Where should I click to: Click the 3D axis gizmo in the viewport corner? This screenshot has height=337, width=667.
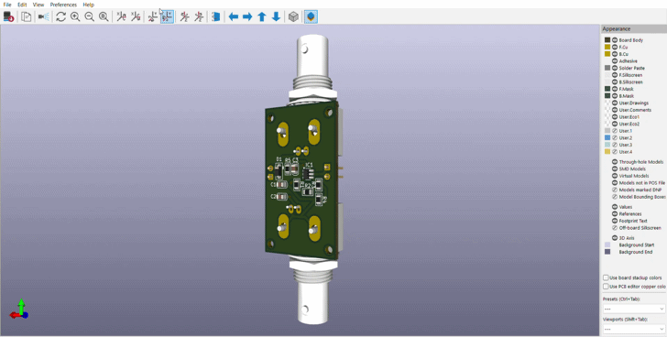click(x=19, y=310)
